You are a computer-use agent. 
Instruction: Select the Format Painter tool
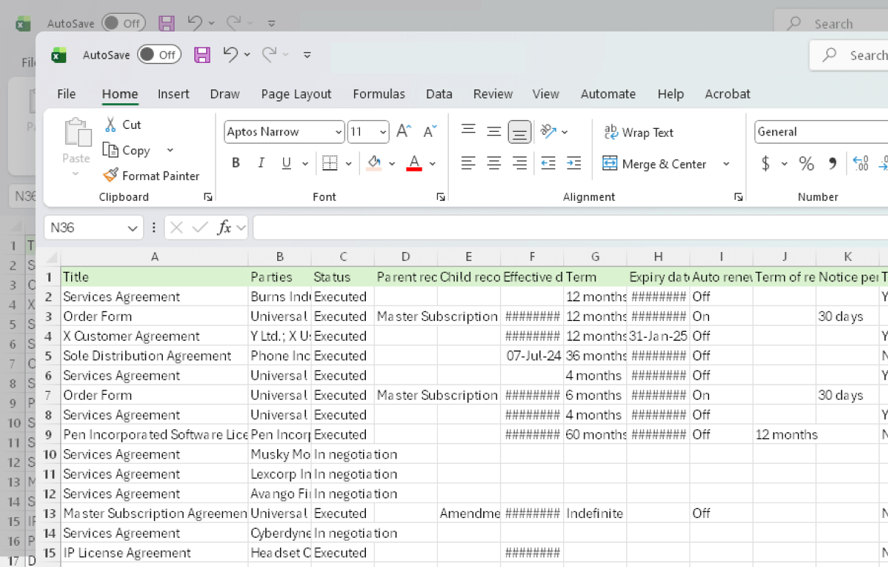click(x=151, y=176)
